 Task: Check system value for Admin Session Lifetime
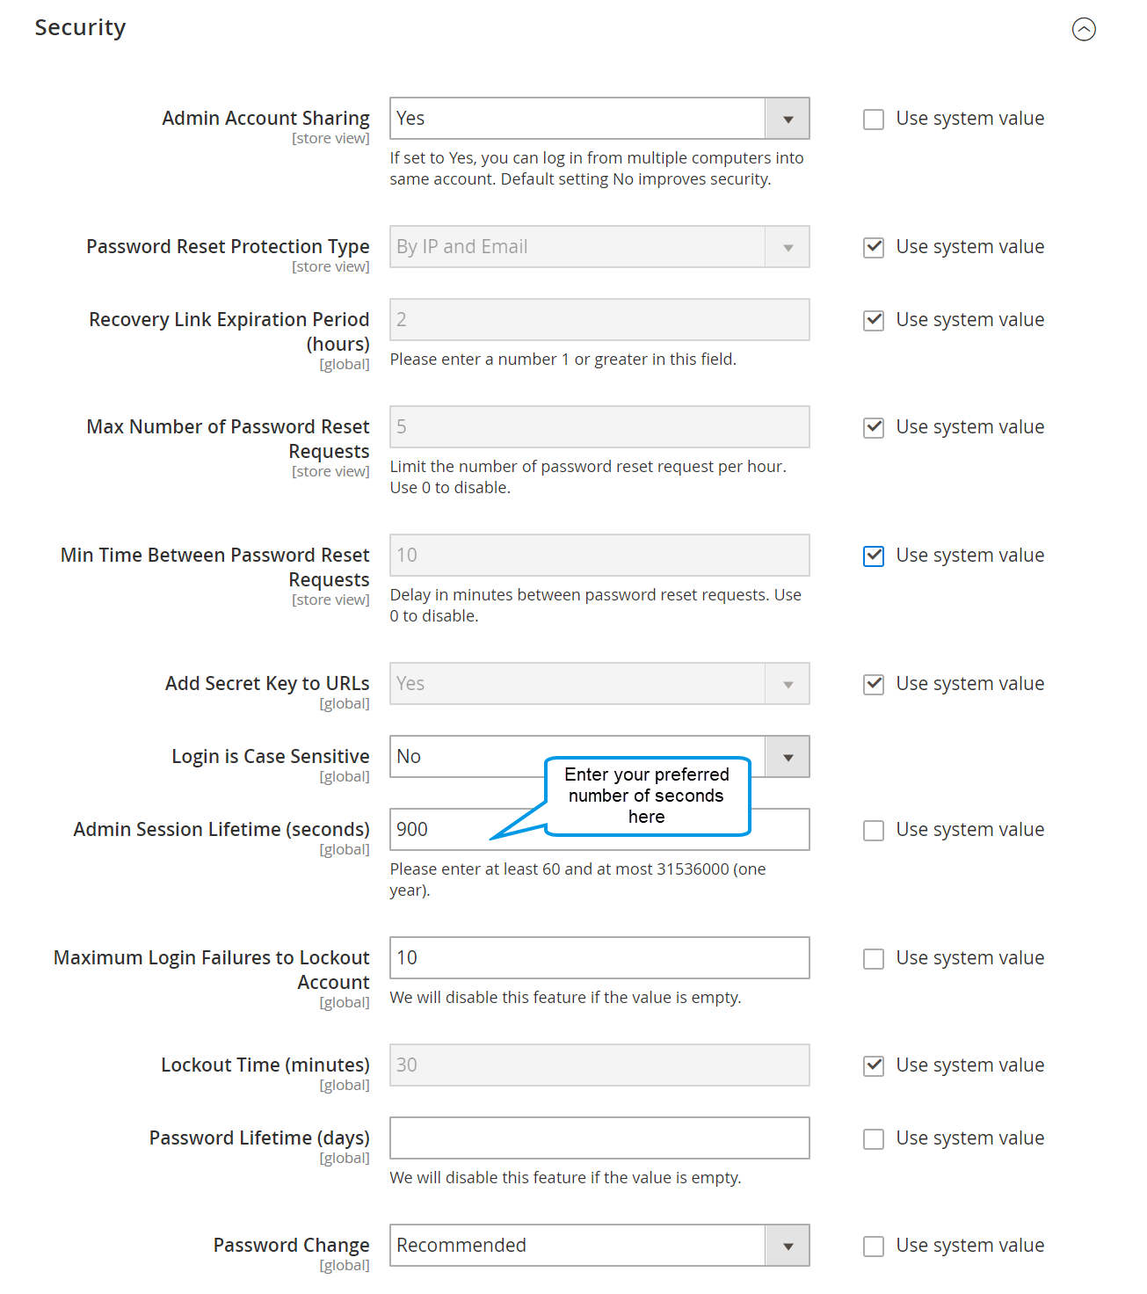(874, 831)
